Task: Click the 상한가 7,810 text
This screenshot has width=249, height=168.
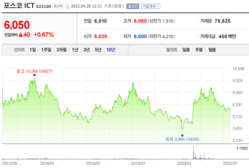Action: pos(161,21)
